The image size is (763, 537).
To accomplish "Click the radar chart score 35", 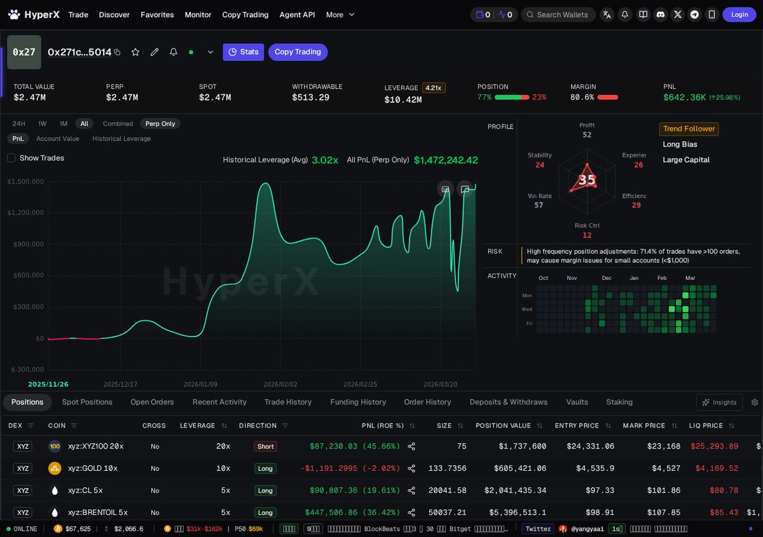I will point(587,180).
